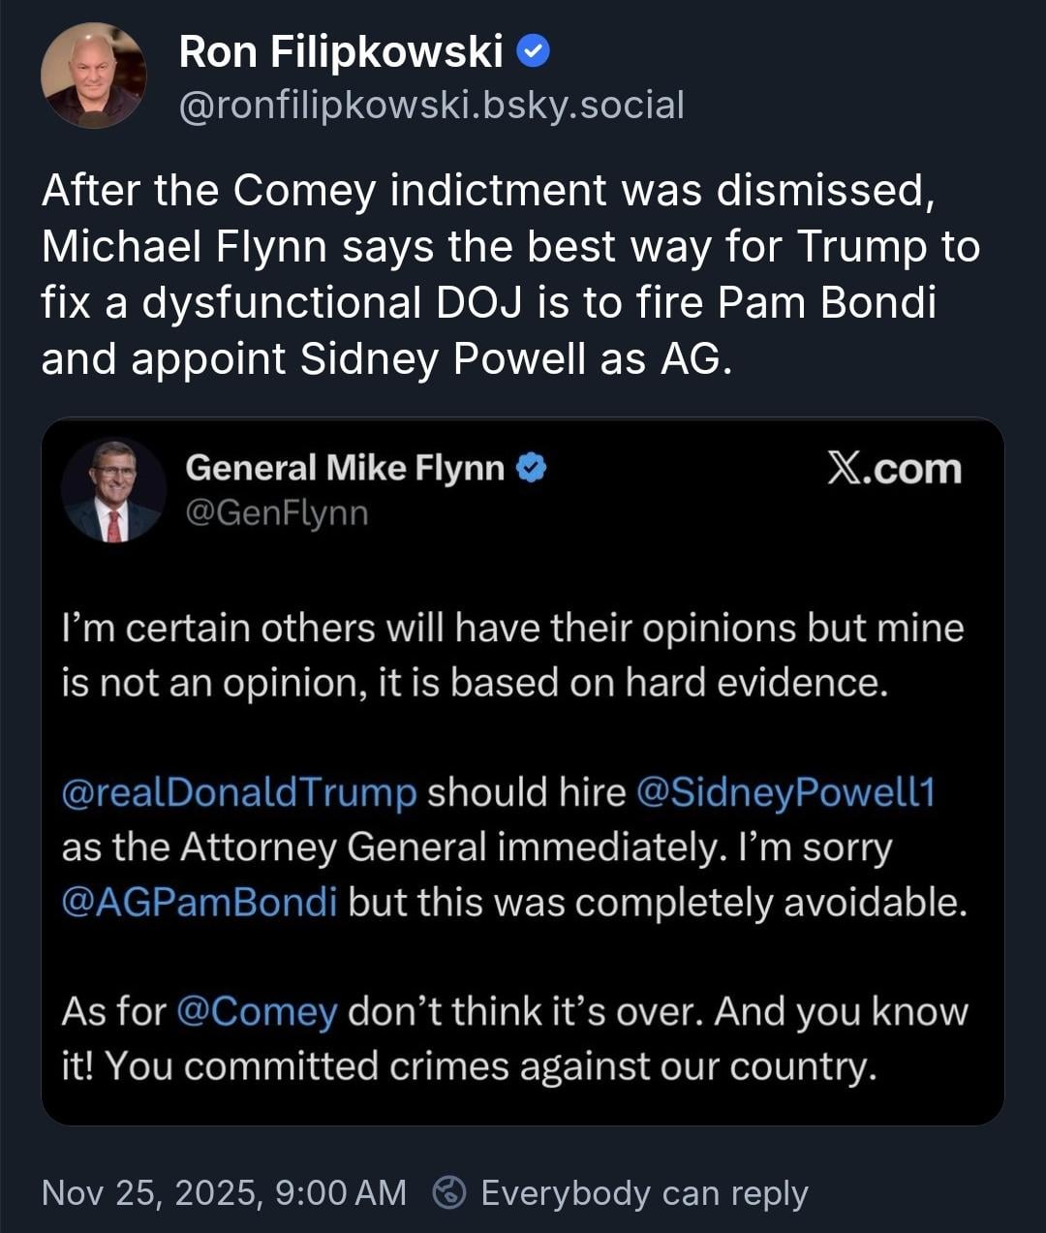Click the blue verified badge beside Ron Filipkowski
Viewport: 1046px width, 1233px height.
point(533,51)
